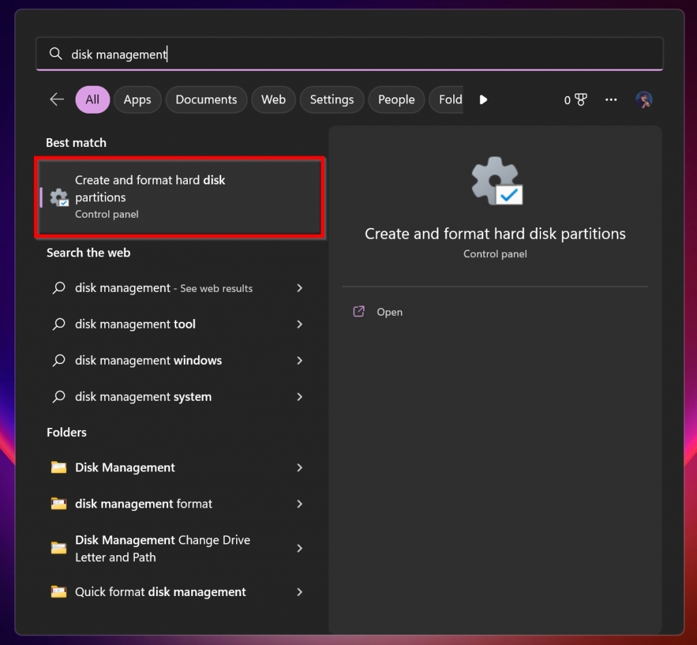The image size is (697, 645).
Task: Expand Disk Management Change Drive Letter and Path
Action: [x=299, y=548]
